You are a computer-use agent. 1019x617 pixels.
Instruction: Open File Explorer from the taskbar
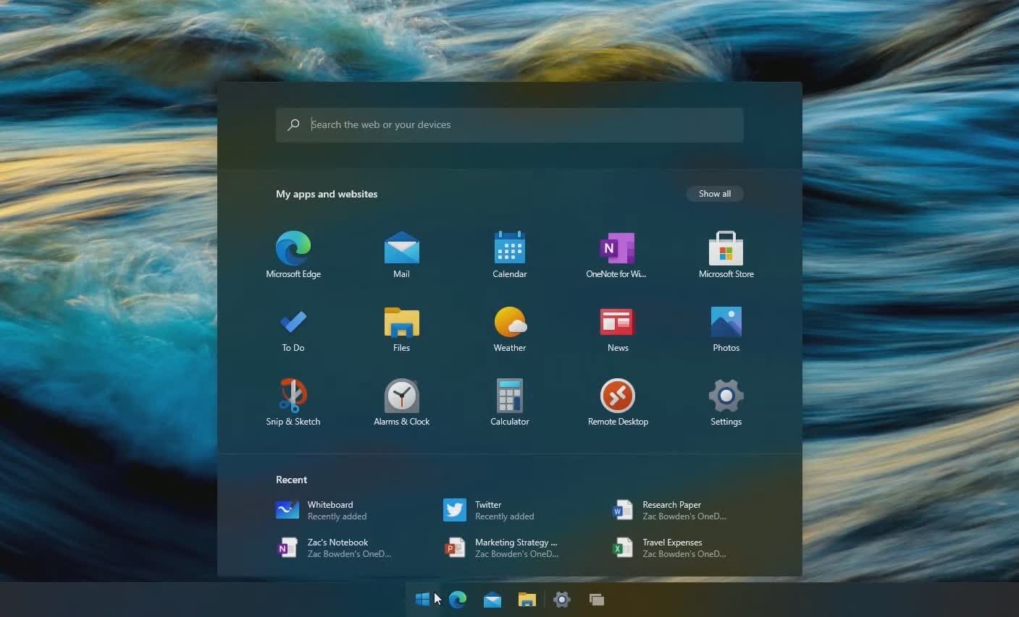[x=527, y=600]
